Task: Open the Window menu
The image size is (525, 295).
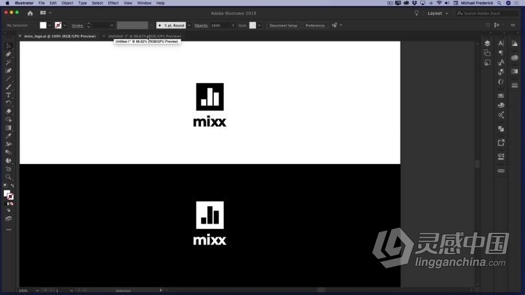Action: pos(144,3)
